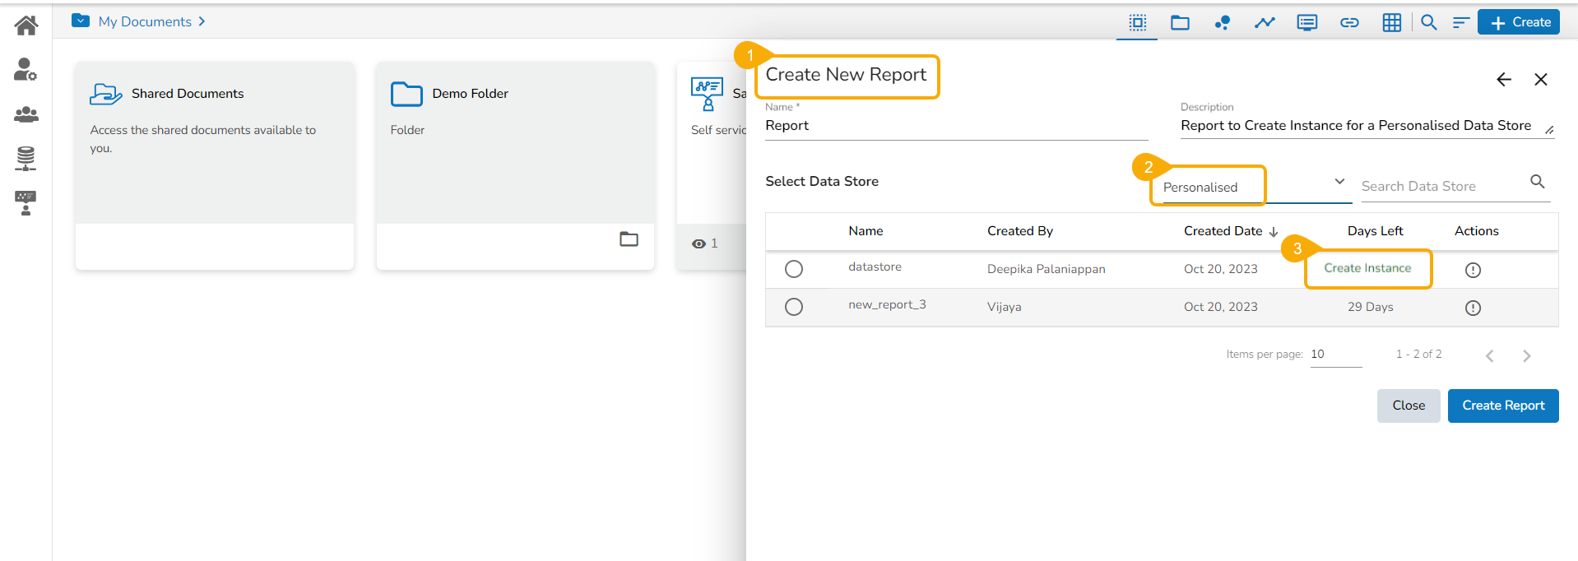Click info icon for new_report_3 row
The height and width of the screenshot is (561, 1578).
pyautogui.click(x=1473, y=308)
